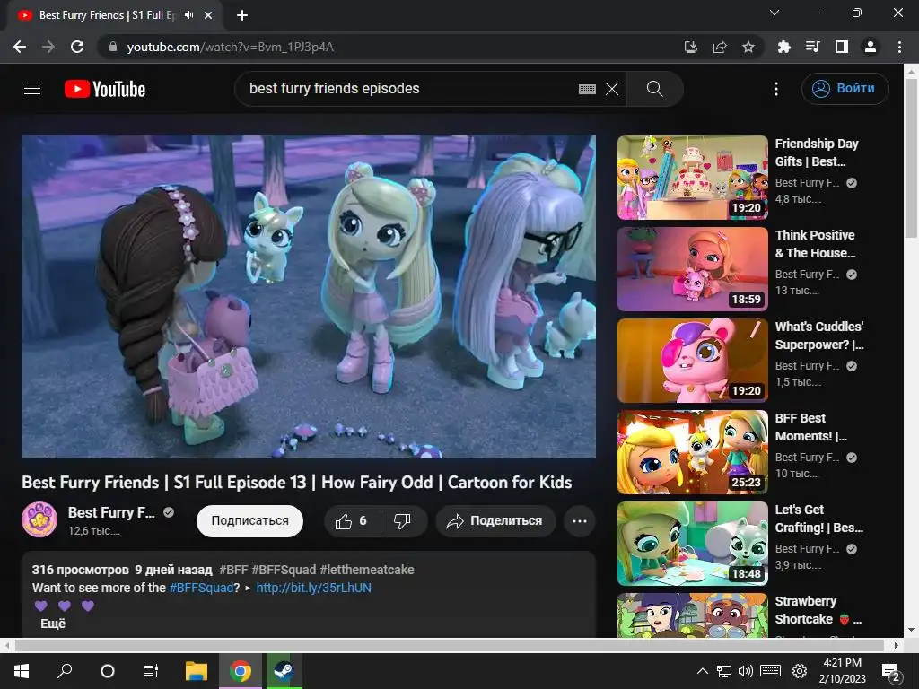Viewport: 919px width, 689px height.
Task: Click the video player area
Action: [309, 297]
